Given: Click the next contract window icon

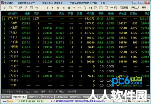Looking at the screenshot, I should 101,8.
